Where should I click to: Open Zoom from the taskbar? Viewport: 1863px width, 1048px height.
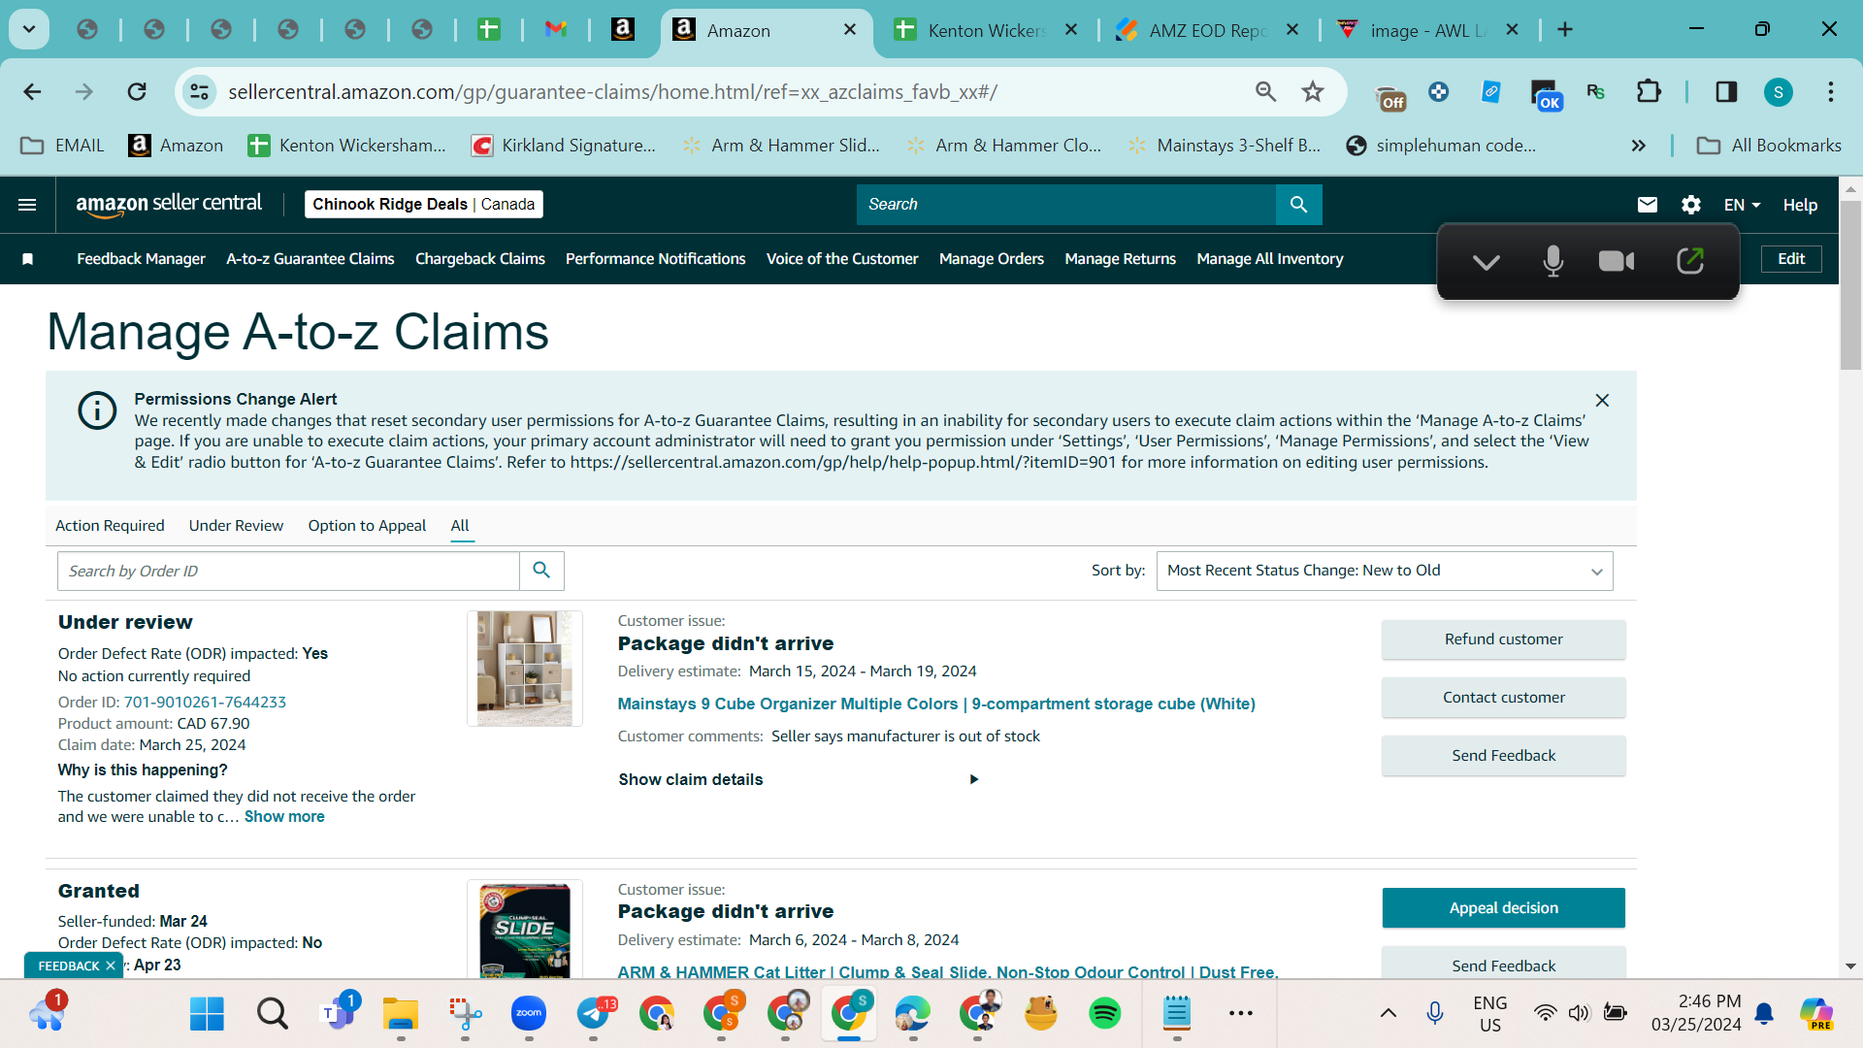[529, 1014]
